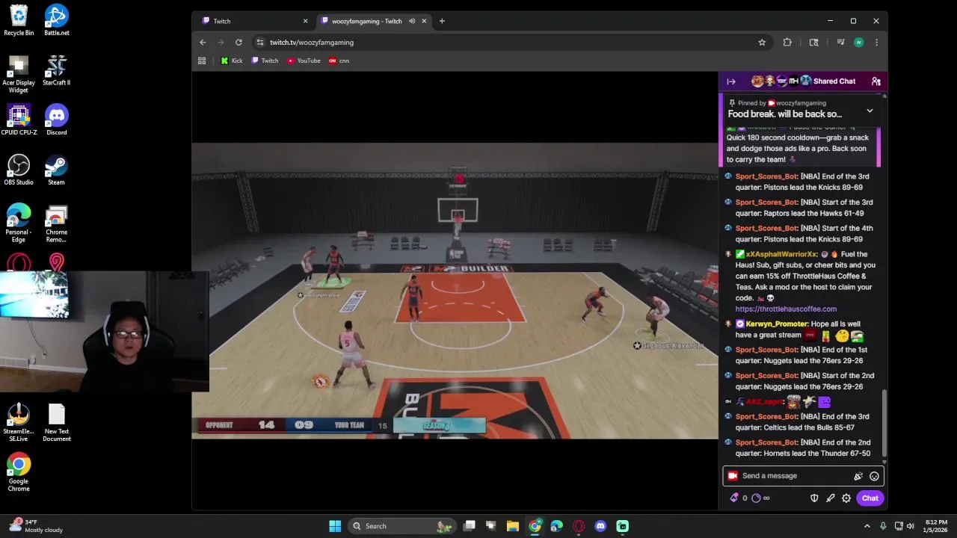Select the Recycle Bin desktop icon
The height and width of the screenshot is (538, 957).
[x=19, y=20]
